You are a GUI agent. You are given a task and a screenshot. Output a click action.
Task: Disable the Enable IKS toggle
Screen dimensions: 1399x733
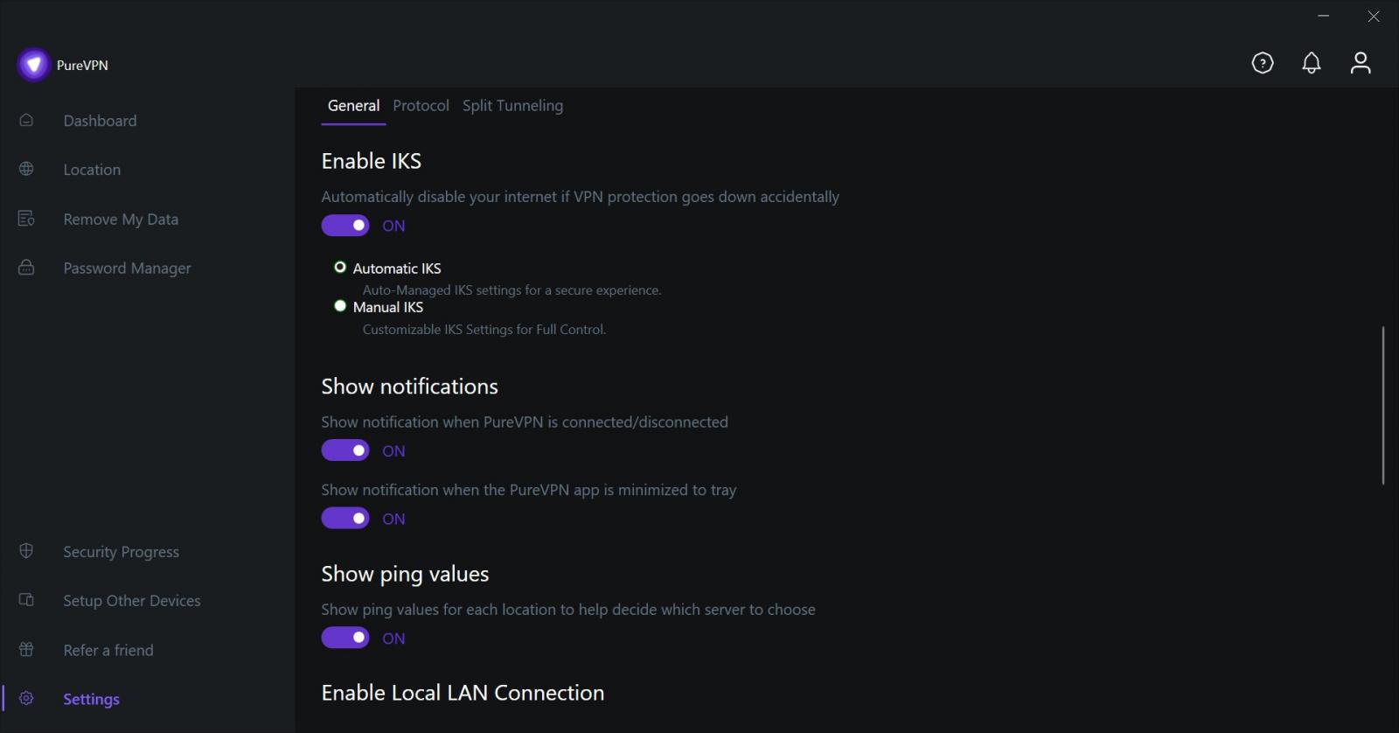[x=345, y=225]
